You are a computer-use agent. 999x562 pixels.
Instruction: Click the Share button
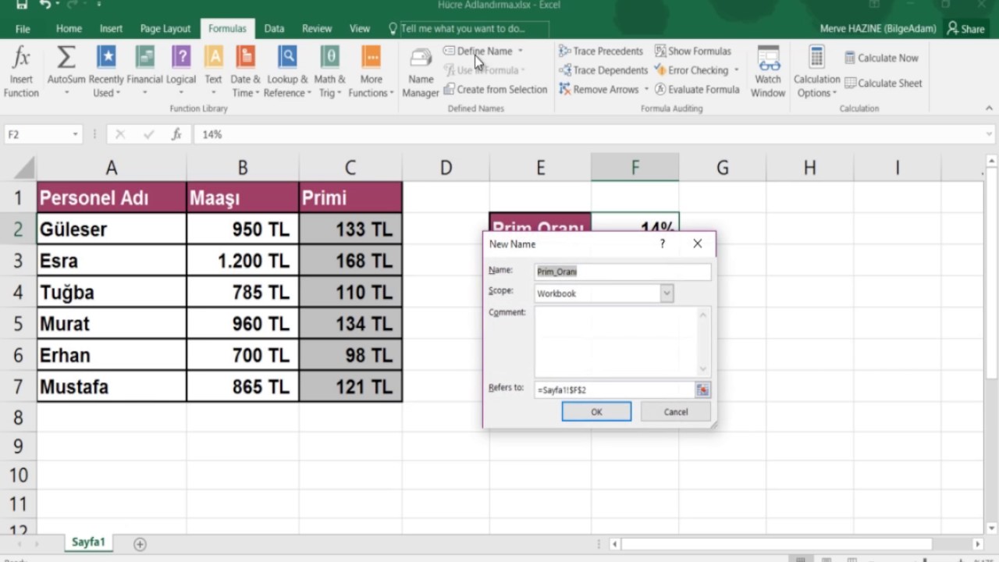[965, 28]
